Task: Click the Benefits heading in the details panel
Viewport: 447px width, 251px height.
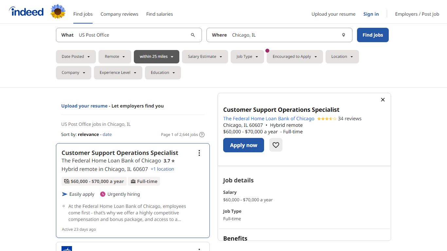Action: coord(235,238)
